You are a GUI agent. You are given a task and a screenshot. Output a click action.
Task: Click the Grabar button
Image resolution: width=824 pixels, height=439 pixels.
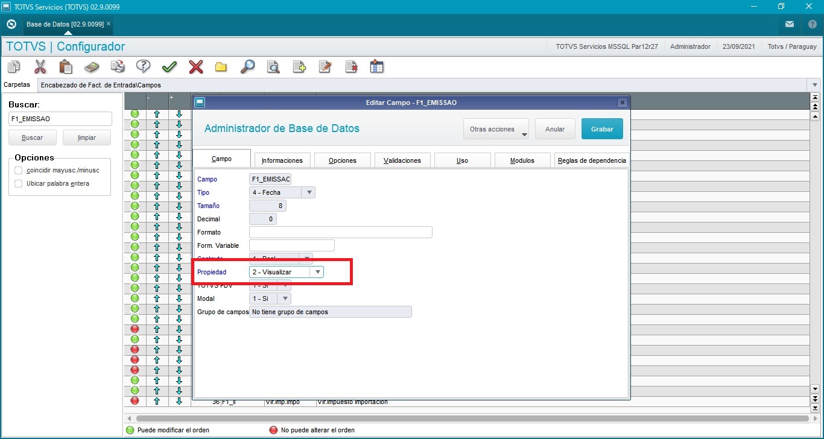pos(602,129)
